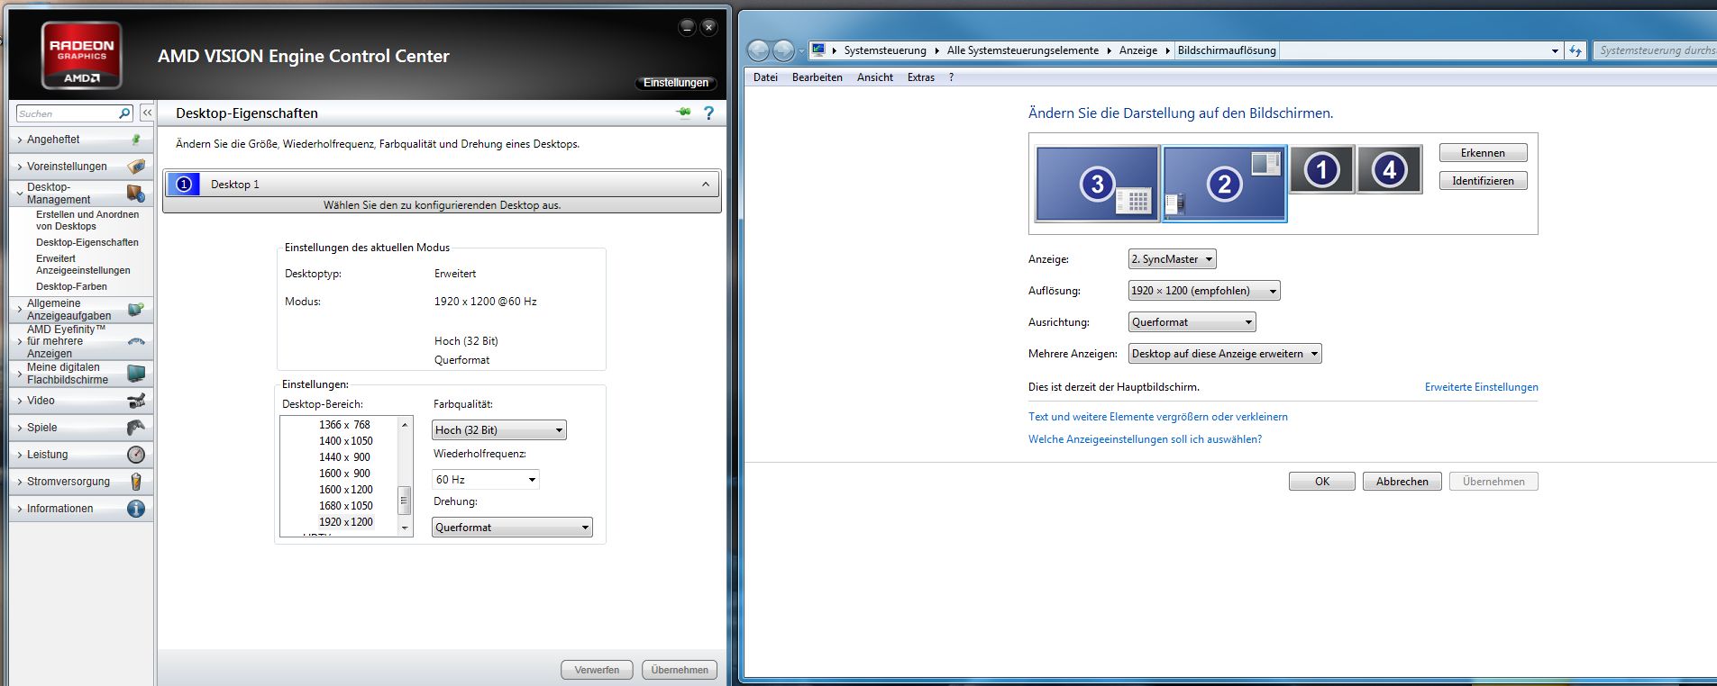The width and height of the screenshot is (1717, 686).
Task: Click the Erkennen button
Action: point(1483,153)
